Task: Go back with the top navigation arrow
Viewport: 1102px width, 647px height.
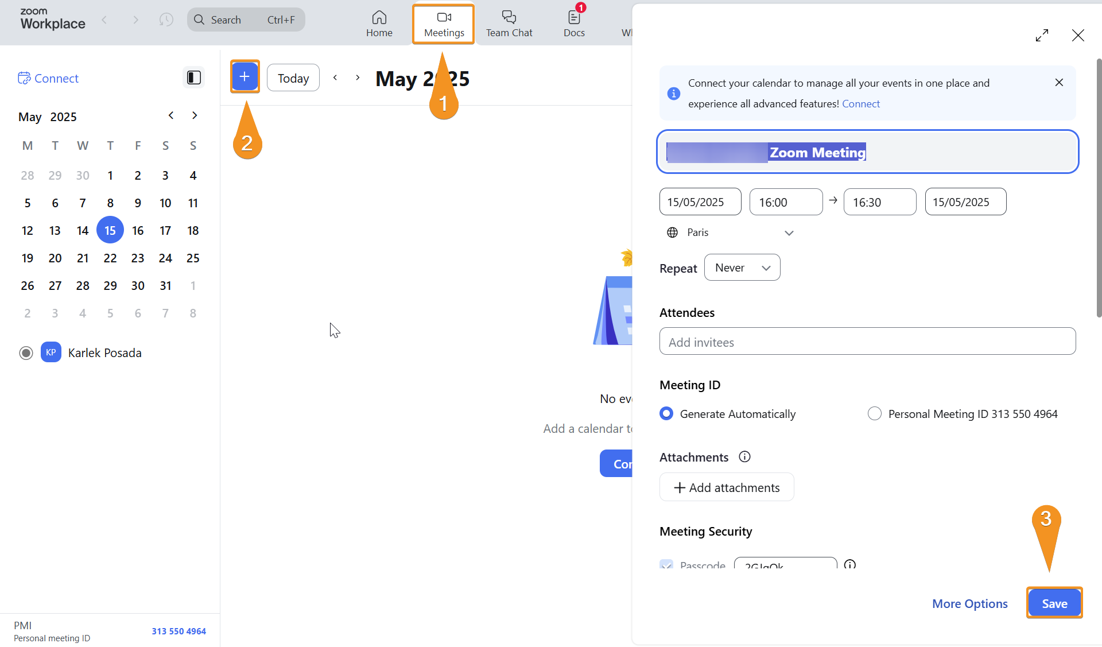Action: [104, 20]
